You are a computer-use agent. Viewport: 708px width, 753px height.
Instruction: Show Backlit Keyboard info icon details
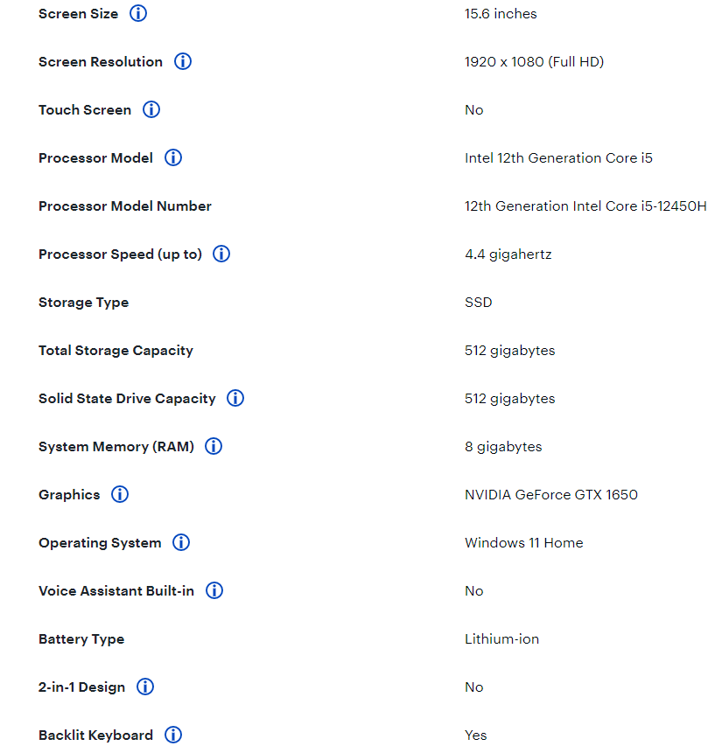tap(173, 736)
